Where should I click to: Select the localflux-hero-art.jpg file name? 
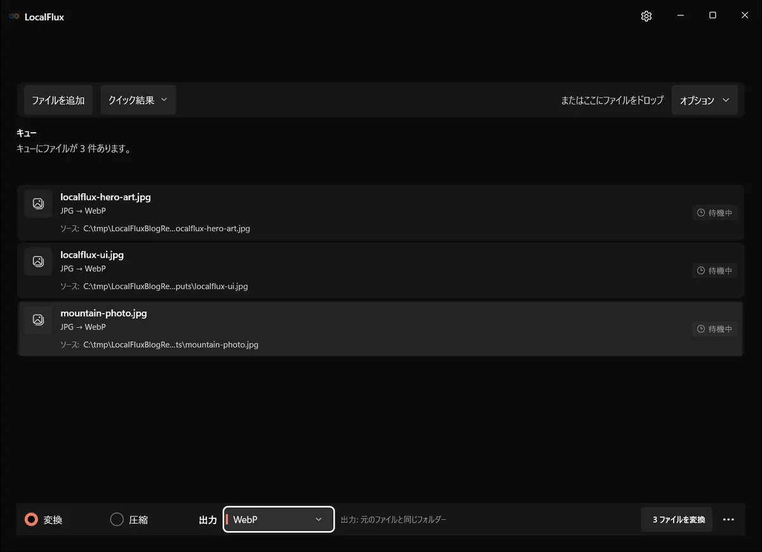[105, 197]
